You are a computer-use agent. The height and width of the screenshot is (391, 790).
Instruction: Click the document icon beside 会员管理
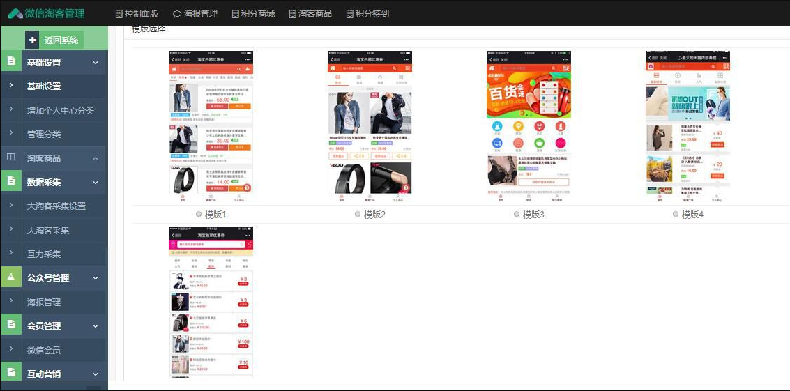point(10,325)
